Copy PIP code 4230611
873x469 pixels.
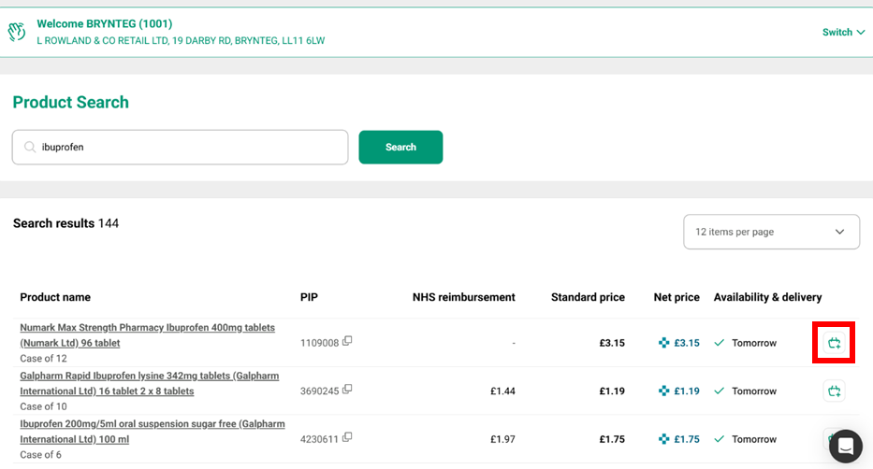347,437
